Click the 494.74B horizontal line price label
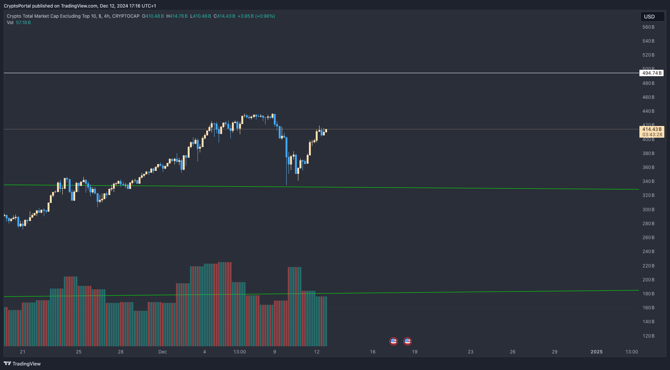 (652, 73)
